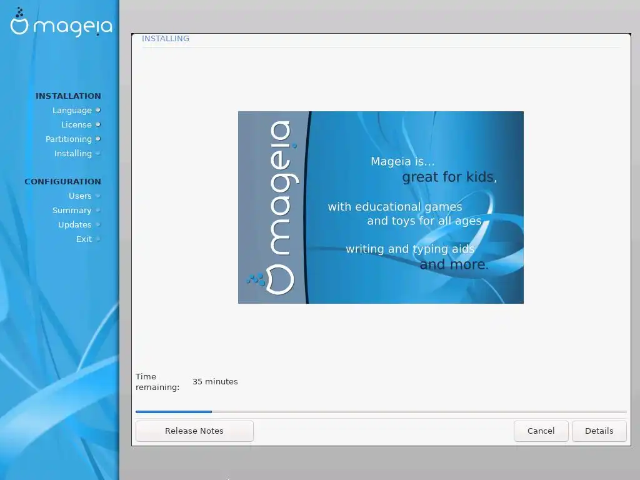Click the bullet next to Installing
The height and width of the screenshot is (480, 640).
98,153
